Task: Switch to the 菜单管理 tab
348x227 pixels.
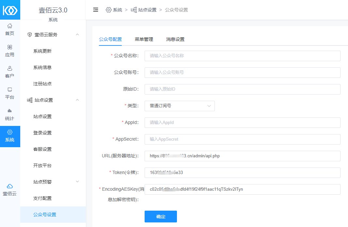Action: (144, 39)
